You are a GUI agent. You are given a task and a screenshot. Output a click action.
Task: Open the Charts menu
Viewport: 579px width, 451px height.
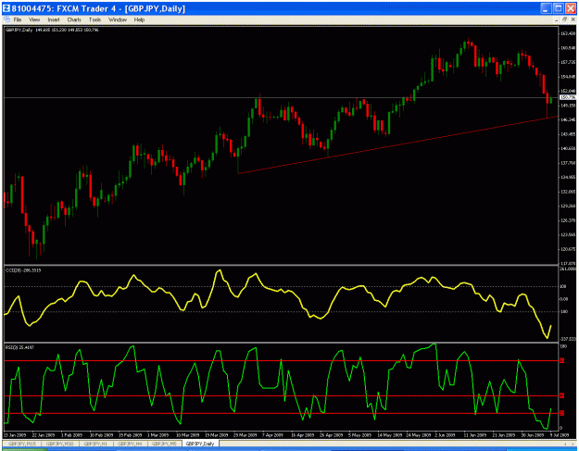[x=74, y=19]
